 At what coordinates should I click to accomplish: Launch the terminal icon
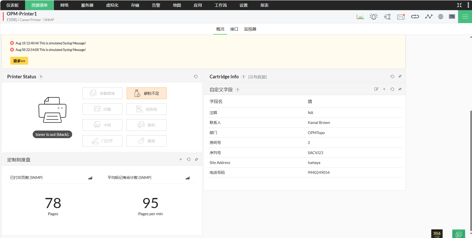452,16
